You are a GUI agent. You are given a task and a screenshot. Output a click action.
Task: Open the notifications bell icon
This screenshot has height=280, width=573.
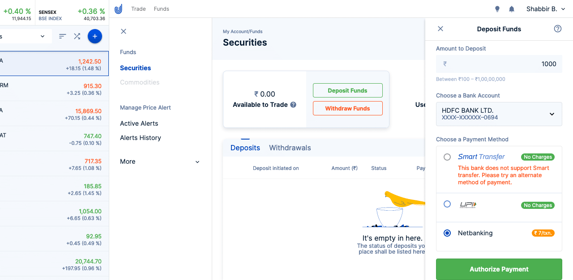(512, 9)
